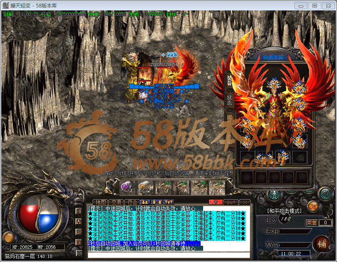
Task: Minimize the 撼天轻变 game window
Action: click(301, 6)
